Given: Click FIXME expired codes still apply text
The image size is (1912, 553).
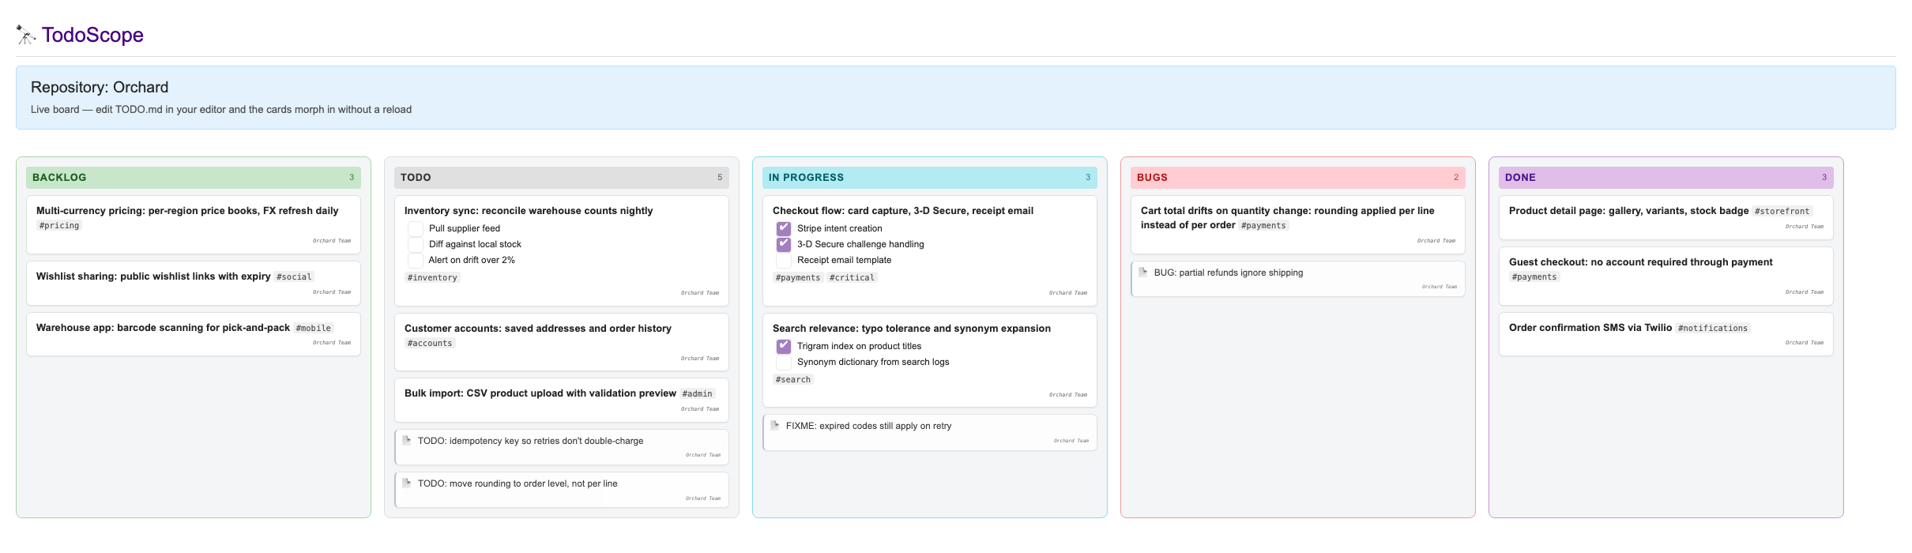Looking at the screenshot, I should (868, 426).
